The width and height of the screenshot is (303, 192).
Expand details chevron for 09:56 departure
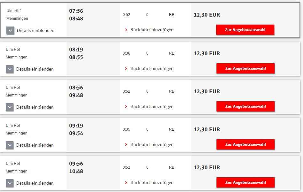10,183
